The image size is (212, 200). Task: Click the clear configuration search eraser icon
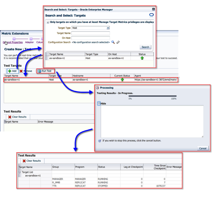pos(118,42)
